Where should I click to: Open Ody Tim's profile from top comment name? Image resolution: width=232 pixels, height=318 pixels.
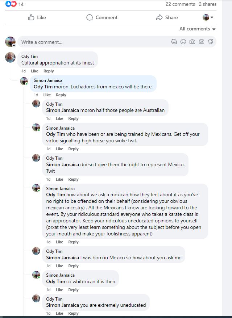tap(29, 57)
